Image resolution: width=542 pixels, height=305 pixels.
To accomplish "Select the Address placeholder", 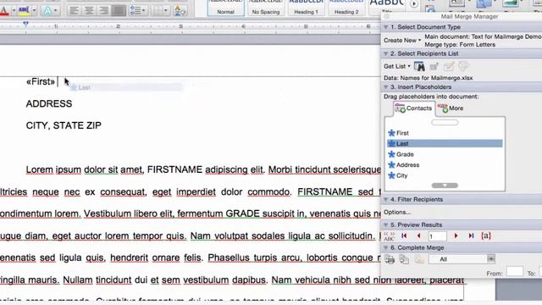I will [445, 165].
